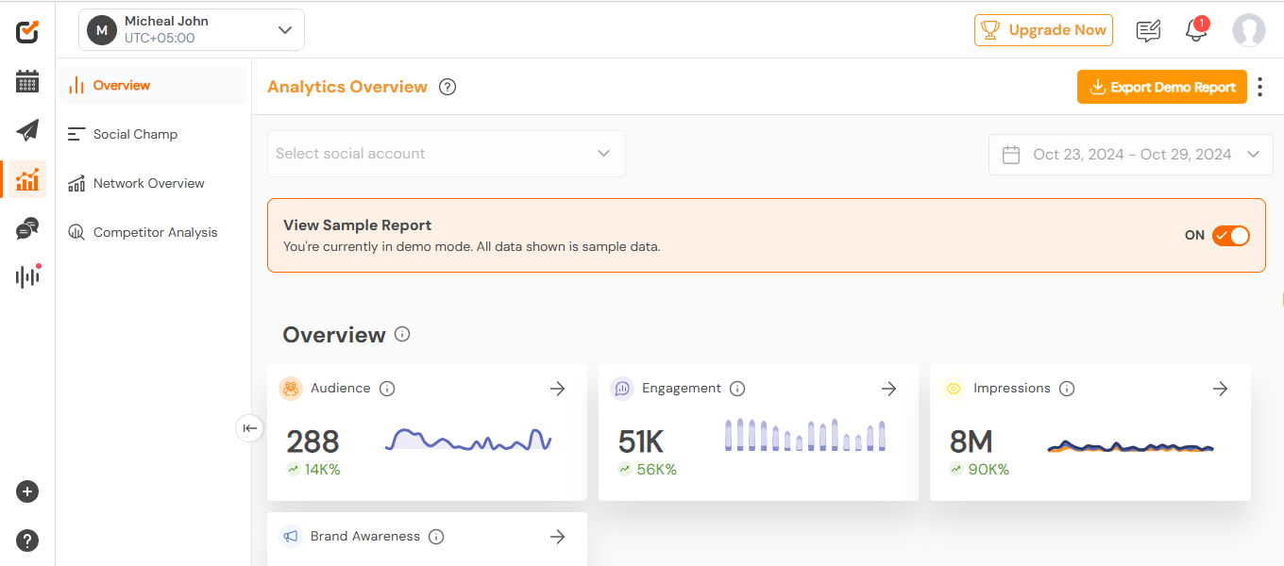The image size is (1284, 566).
Task: Click the 14K% growth figure
Action: point(322,469)
